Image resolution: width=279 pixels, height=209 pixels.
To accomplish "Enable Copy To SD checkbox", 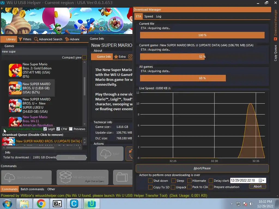I will tap(150, 187).
